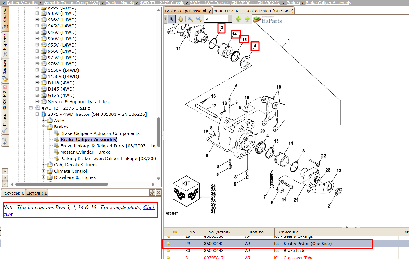Click the Brake Caliper Assembly page icon in tree
Image resolution: width=409 pixels, height=259 pixels.
point(56,139)
